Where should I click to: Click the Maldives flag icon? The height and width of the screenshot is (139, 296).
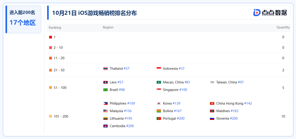(212, 111)
